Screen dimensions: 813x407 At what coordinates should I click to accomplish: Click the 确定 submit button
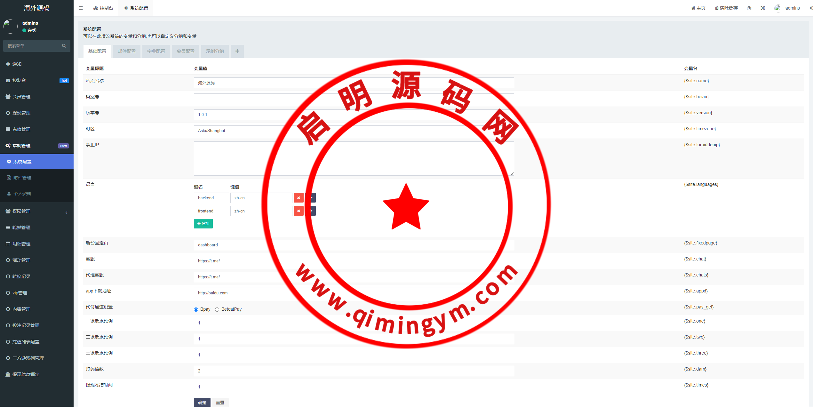[x=202, y=402]
